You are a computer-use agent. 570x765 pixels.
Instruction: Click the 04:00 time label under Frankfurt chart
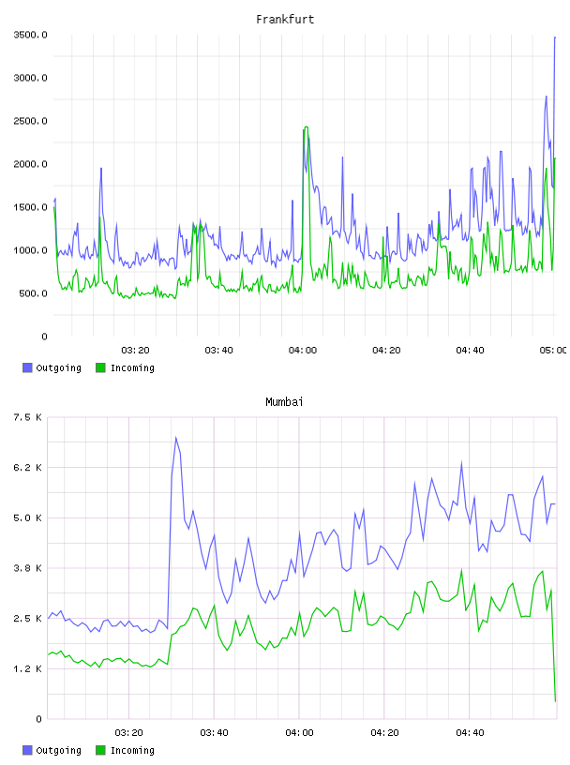pyautogui.click(x=303, y=351)
